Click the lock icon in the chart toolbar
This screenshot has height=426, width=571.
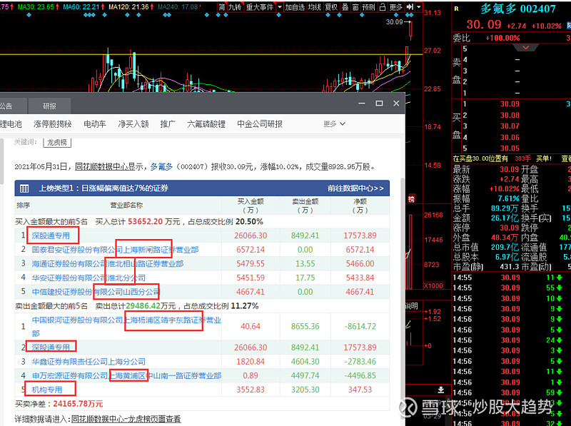[x=383, y=7]
